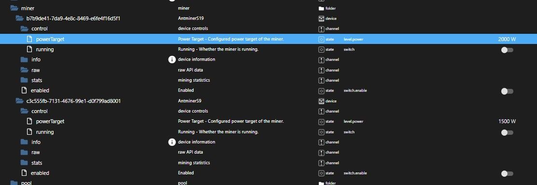This screenshot has width=537, height=185.
Task: Click file icon of AntminerS19 running state
Action: [29, 49]
